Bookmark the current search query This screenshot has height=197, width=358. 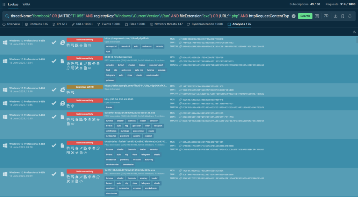tap(343, 16)
